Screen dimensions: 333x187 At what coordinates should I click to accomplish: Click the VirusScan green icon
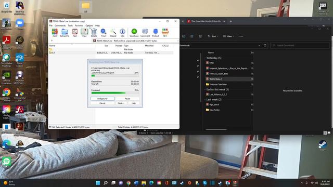[134, 33]
